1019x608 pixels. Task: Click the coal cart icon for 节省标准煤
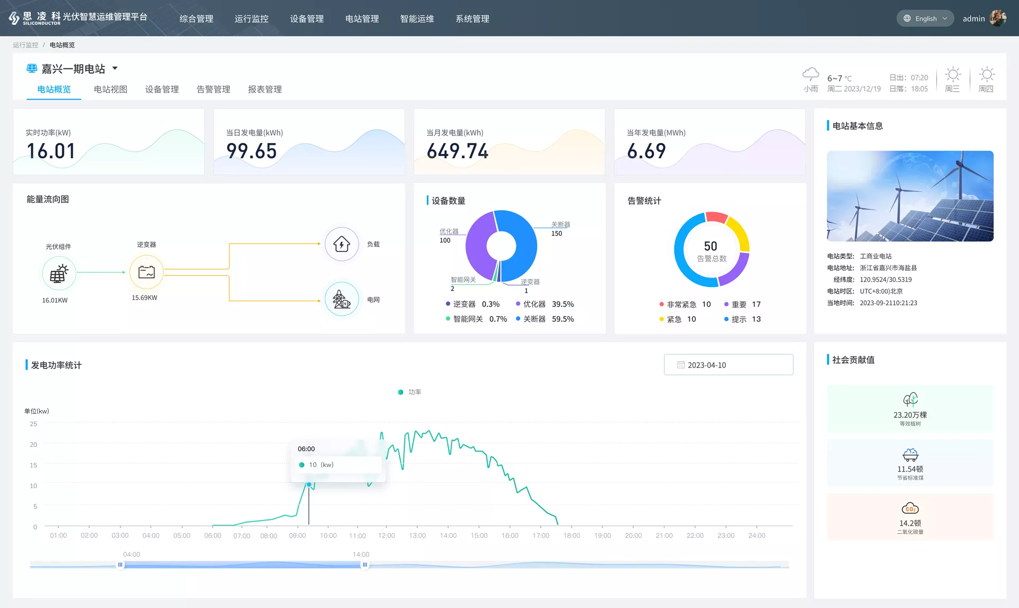click(910, 455)
